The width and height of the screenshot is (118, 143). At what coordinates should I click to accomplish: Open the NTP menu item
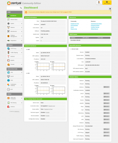(x=15, y=89)
